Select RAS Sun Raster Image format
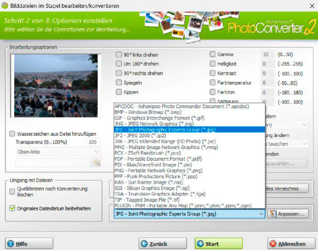318x250 pixels. coord(190,182)
